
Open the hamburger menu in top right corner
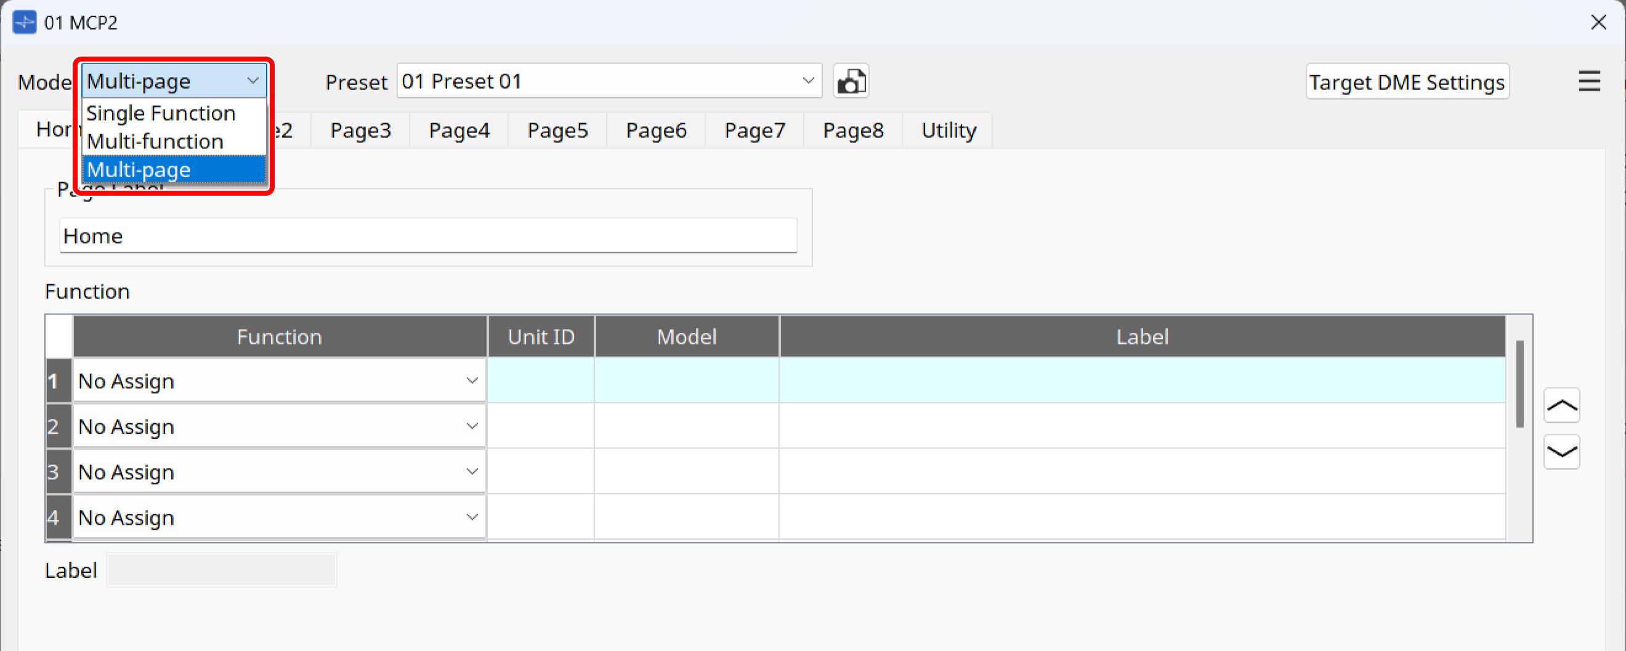1590,81
